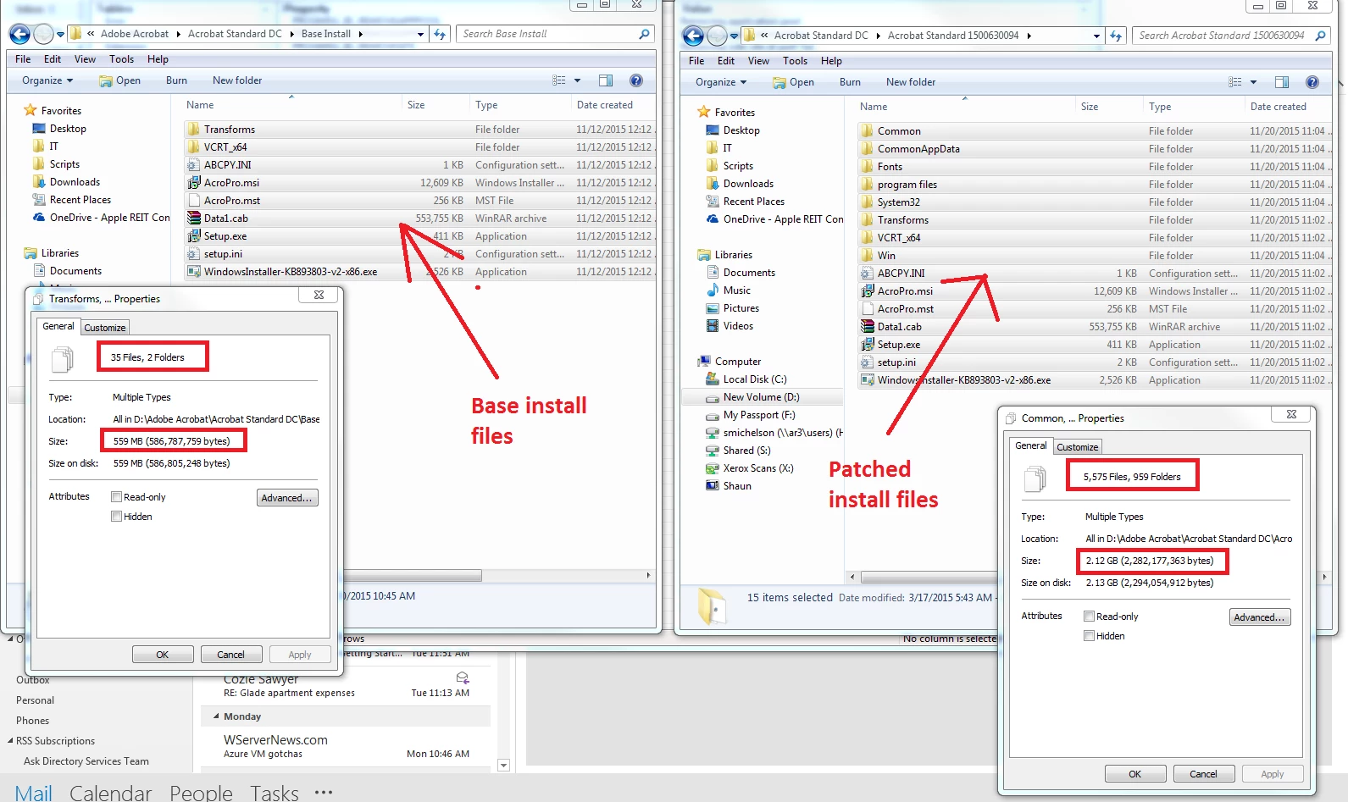Switch to Customize tab in Common Properties
1348x802 pixels.
pos(1078,447)
